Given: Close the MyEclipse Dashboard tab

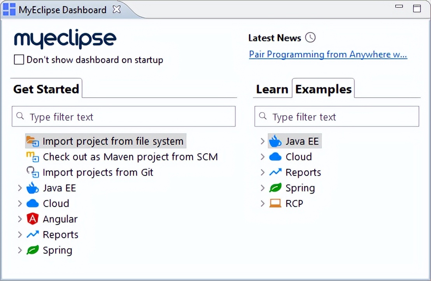Looking at the screenshot, I should point(116,10).
